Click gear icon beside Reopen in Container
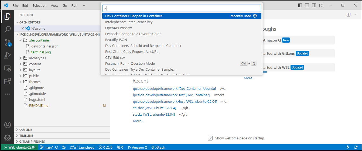The height and width of the screenshot is (151, 362). point(255,16)
